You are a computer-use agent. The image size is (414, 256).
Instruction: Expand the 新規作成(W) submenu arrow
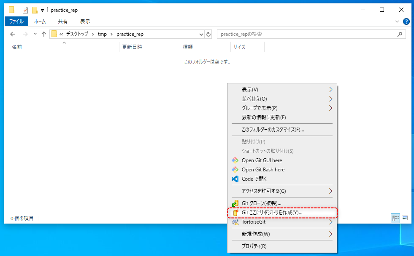click(x=330, y=234)
